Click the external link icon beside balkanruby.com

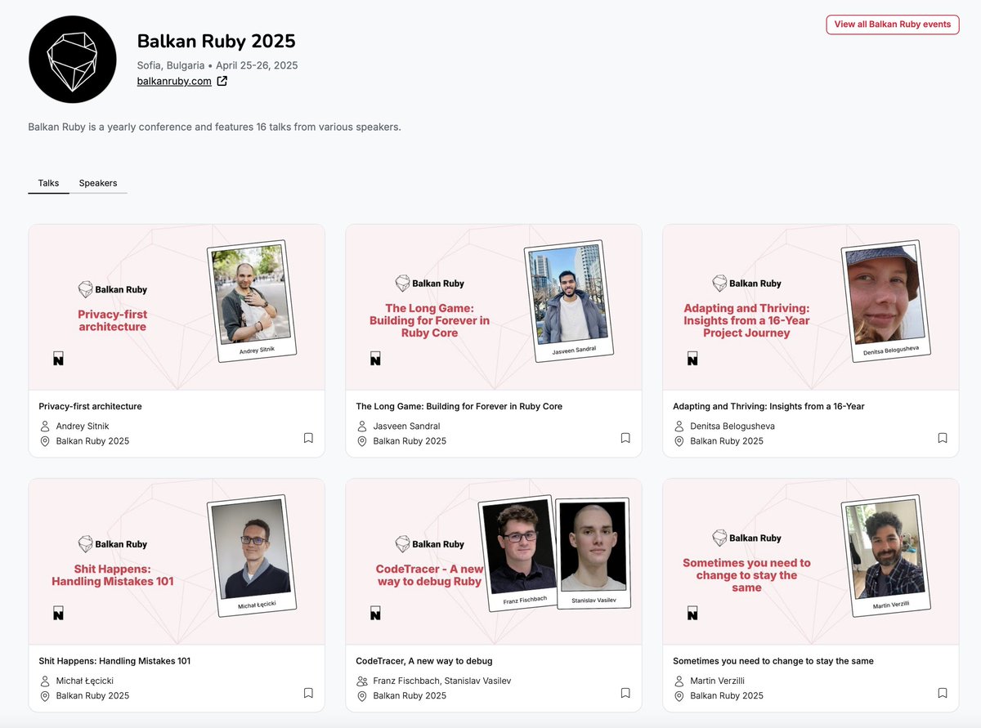point(222,81)
